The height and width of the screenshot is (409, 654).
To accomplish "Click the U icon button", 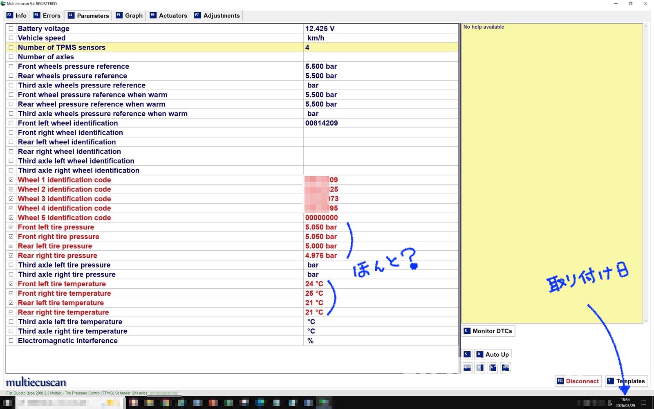I will click(x=480, y=368).
